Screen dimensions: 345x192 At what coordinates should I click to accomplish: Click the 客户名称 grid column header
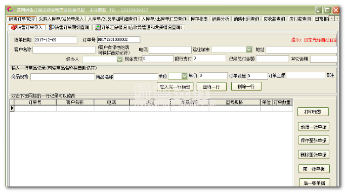[75, 103]
